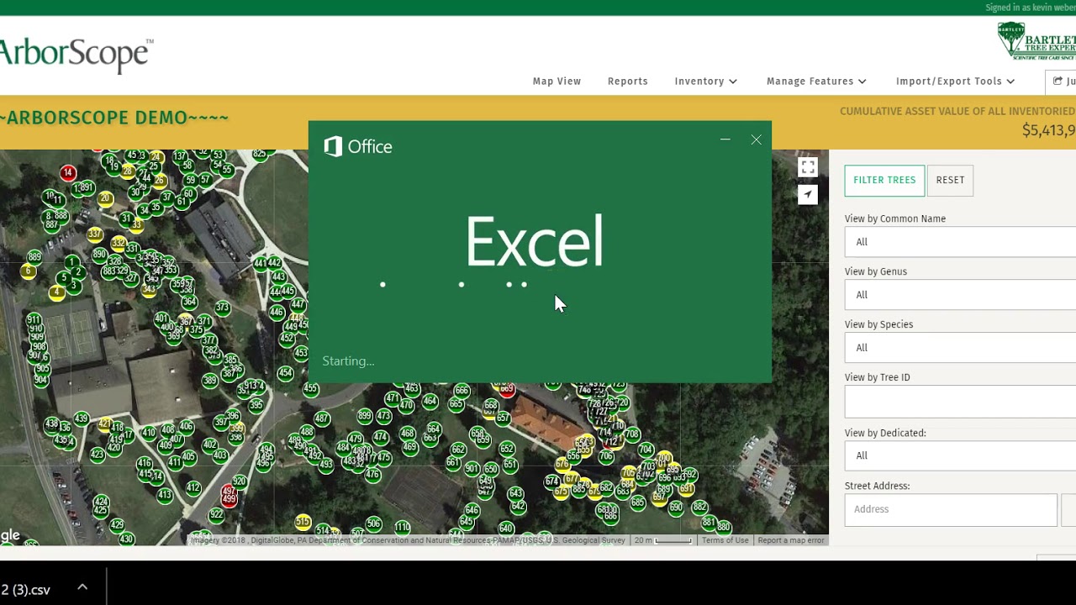Viewport: 1076px width, 605px height.
Task: Click the RESET filters button
Action: pos(950,180)
